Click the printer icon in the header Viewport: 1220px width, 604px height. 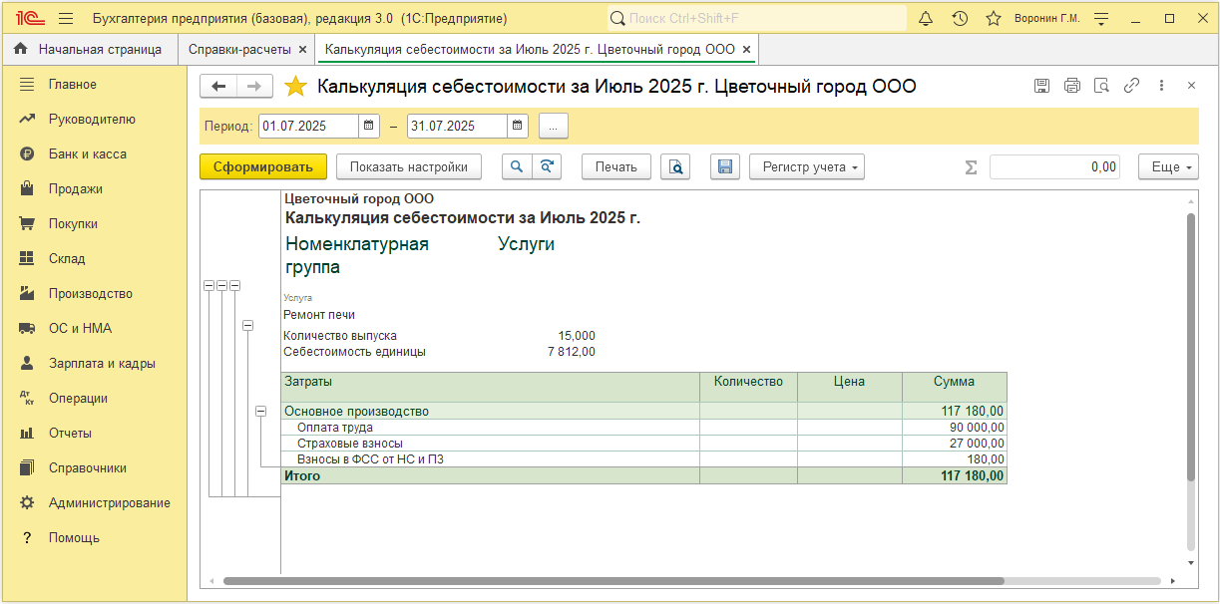(1072, 86)
